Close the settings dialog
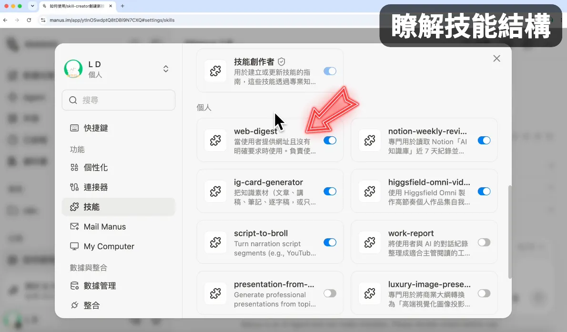The width and height of the screenshot is (567, 332). tap(497, 59)
